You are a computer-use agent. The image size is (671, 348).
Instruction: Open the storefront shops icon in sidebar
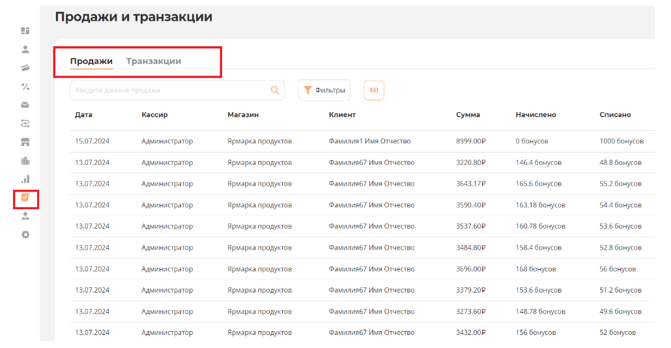pos(25,142)
